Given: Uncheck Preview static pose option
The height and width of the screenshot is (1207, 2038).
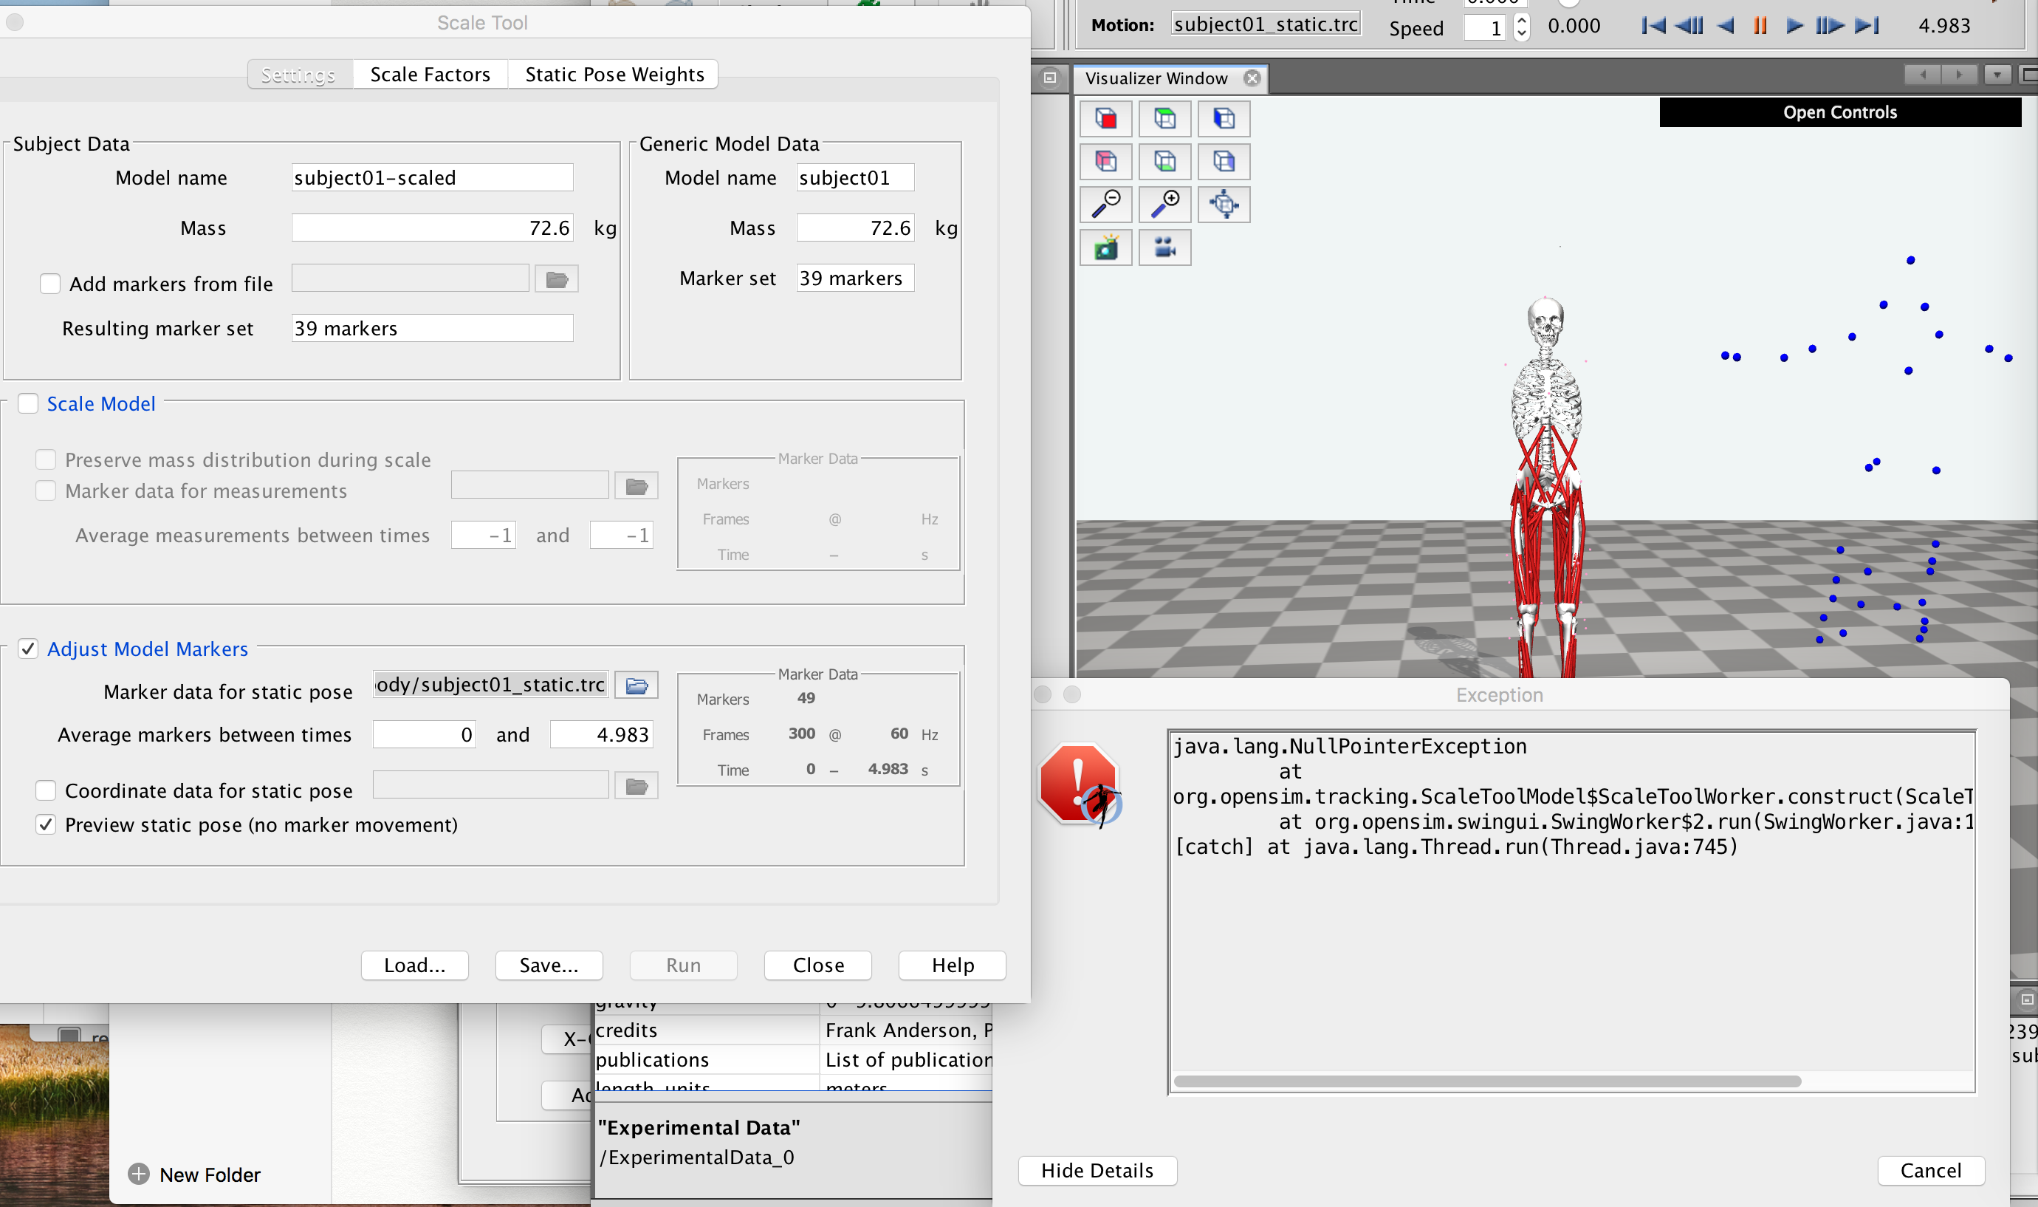Looking at the screenshot, I should (47, 824).
